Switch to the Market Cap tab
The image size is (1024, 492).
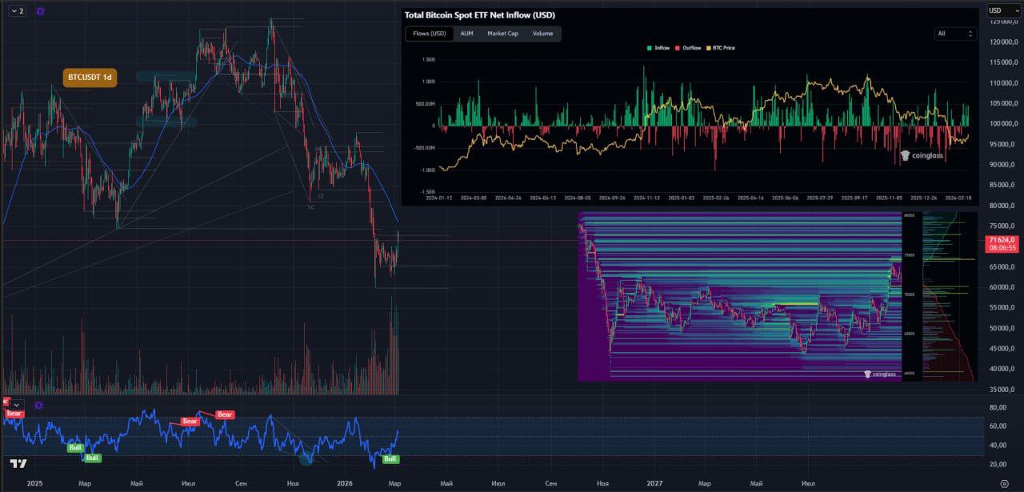502,34
